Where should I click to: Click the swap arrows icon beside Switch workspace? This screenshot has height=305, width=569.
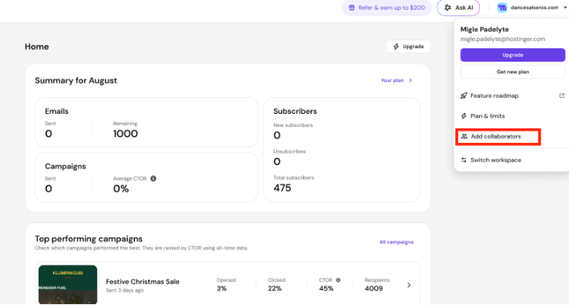[x=464, y=161]
